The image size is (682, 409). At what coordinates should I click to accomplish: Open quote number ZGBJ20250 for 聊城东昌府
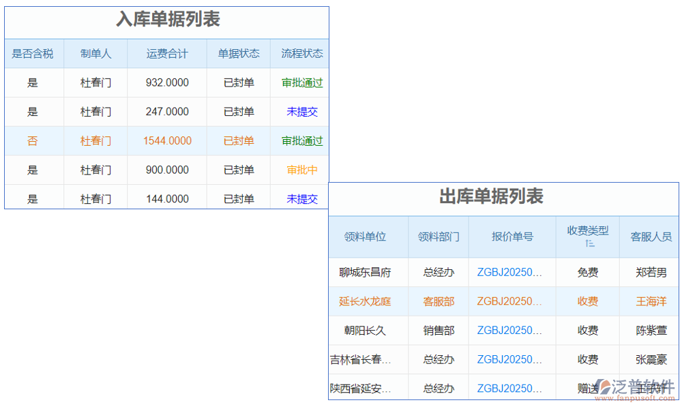click(x=510, y=272)
